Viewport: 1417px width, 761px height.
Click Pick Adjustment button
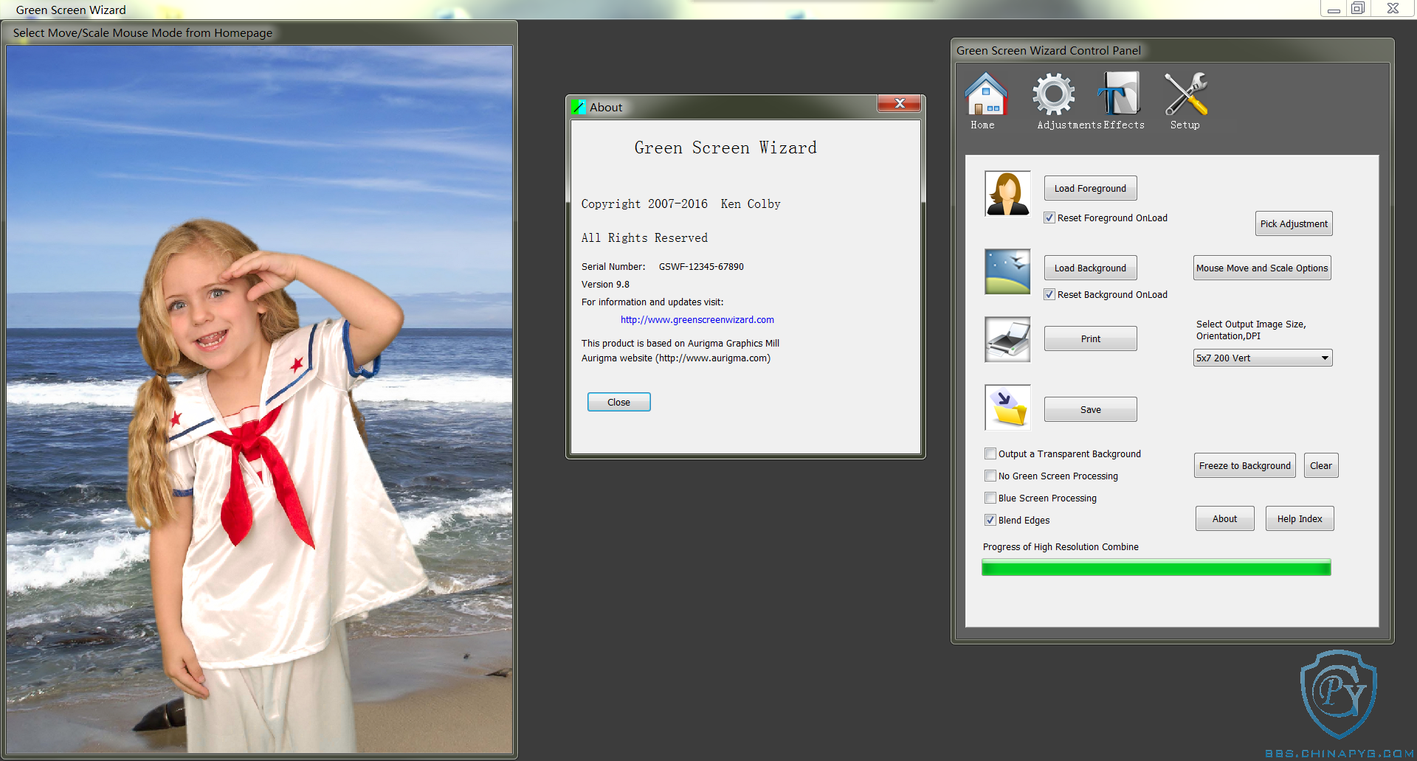tap(1294, 223)
